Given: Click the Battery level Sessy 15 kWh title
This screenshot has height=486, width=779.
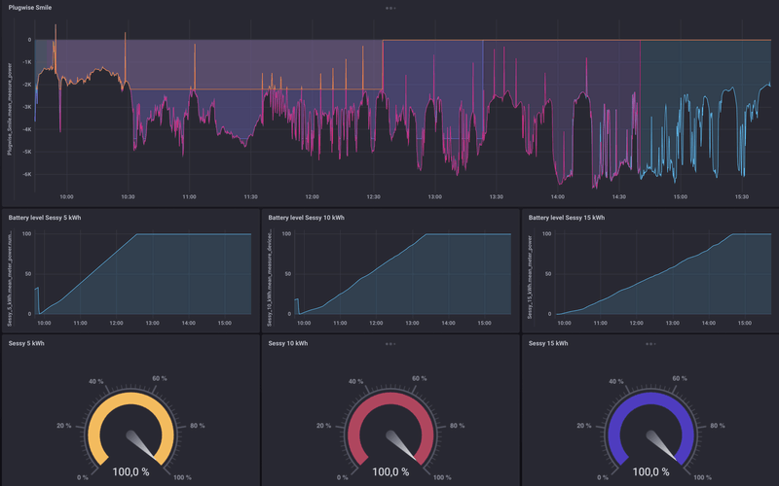Looking at the screenshot, I should click(567, 217).
